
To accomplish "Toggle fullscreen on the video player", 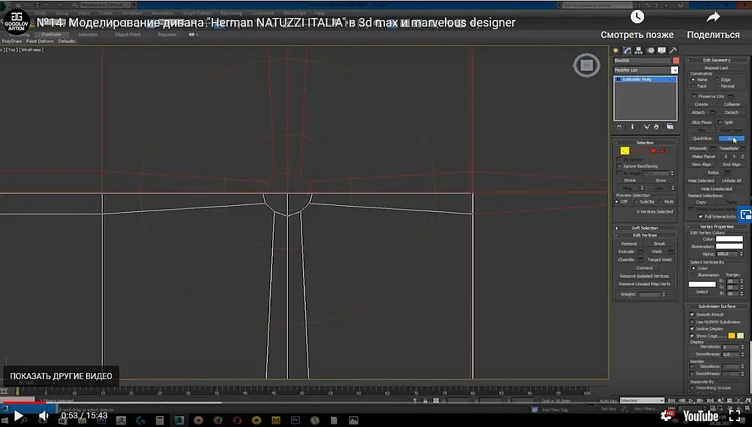I will (x=735, y=416).
